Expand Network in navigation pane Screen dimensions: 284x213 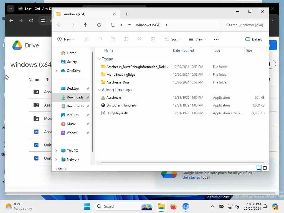point(56,159)
